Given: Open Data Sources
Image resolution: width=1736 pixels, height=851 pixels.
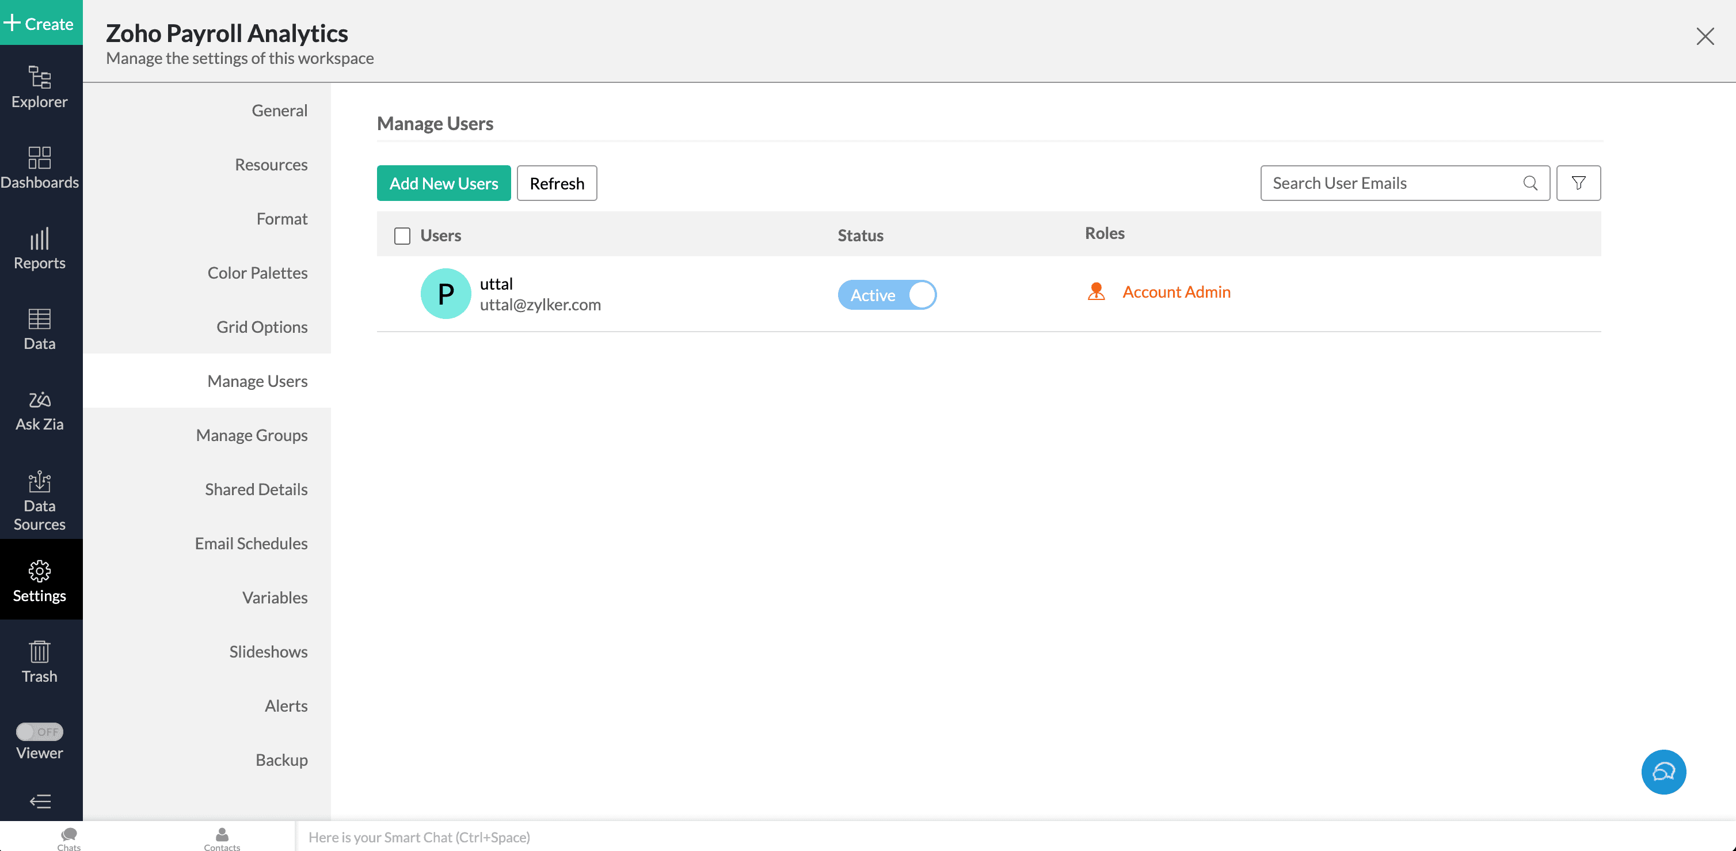Looking at the screenshot, I should (39, 499).
